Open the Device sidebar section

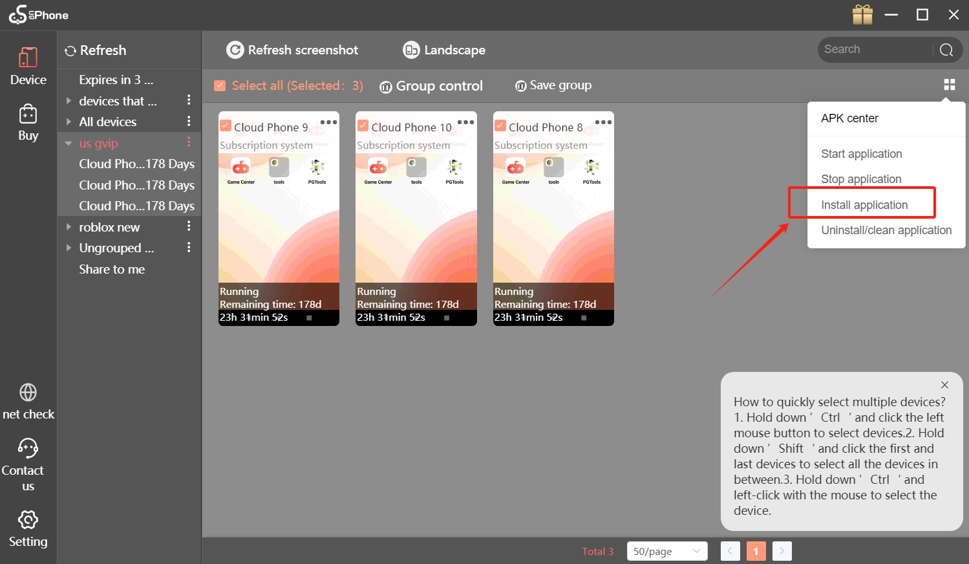(28, 67)
